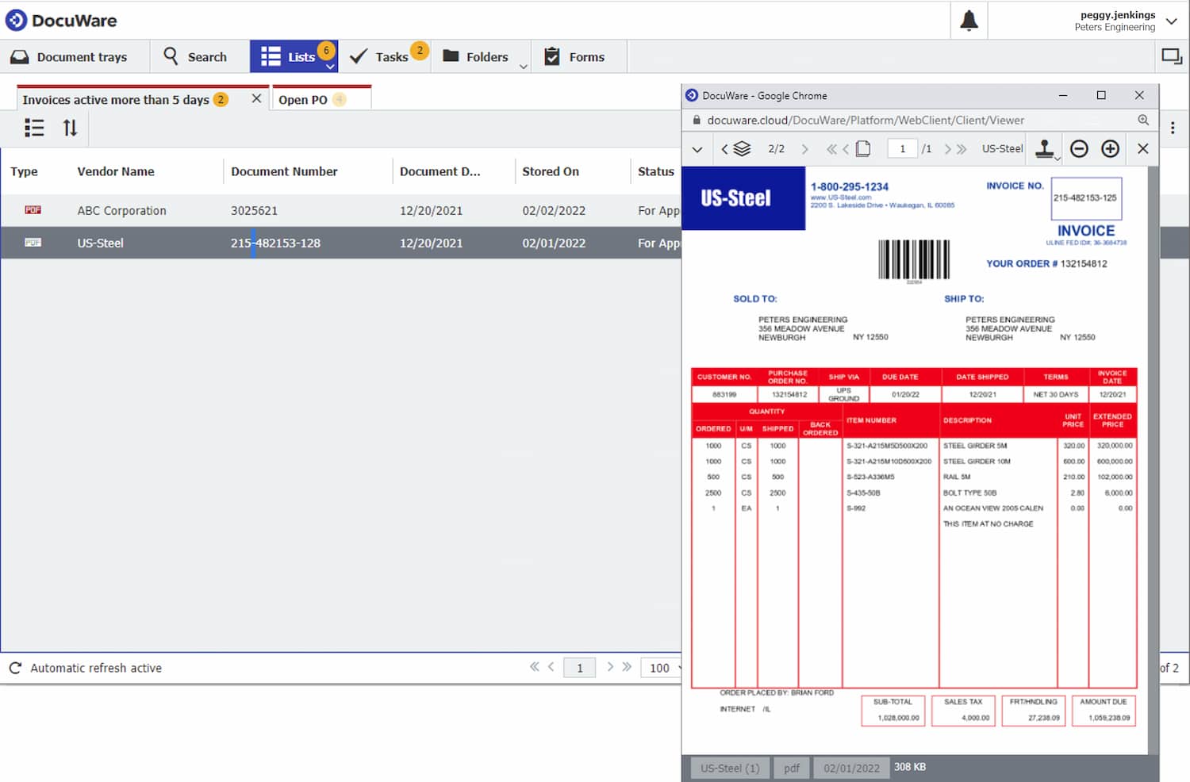
Task: Click the viewer window layout icon
Action: point(1171,56)
